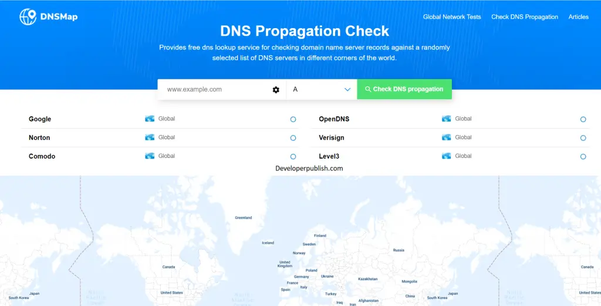
Task: Select the OpenDNS server name
Action: click(x=334, y=119)
